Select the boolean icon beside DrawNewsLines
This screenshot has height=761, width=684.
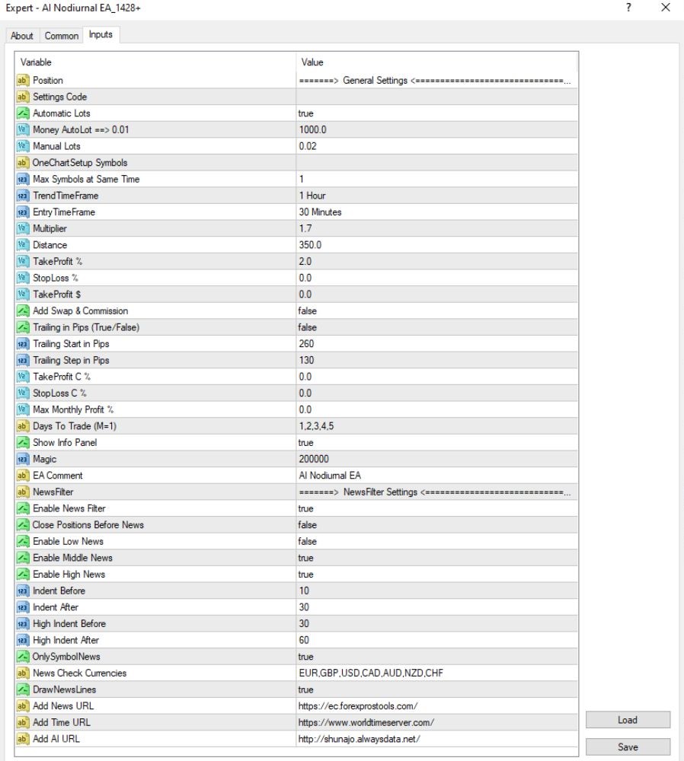click(22, 689)
